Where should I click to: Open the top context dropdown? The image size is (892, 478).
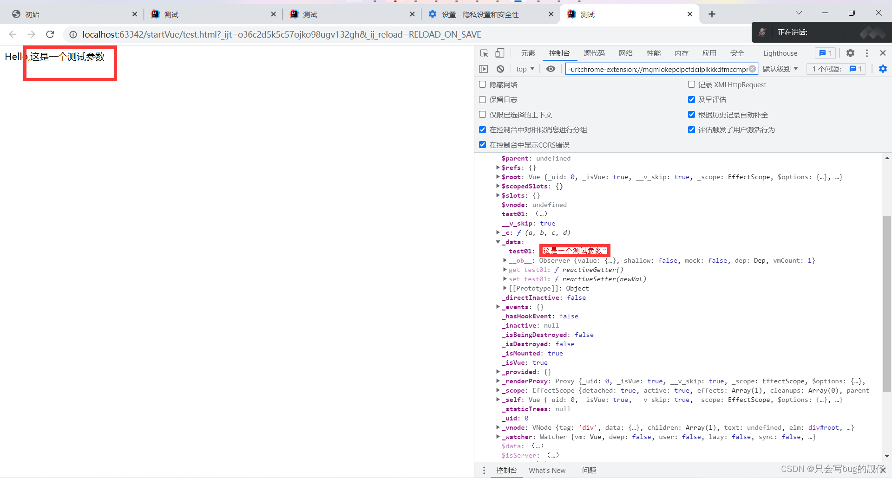coord(525,69)
